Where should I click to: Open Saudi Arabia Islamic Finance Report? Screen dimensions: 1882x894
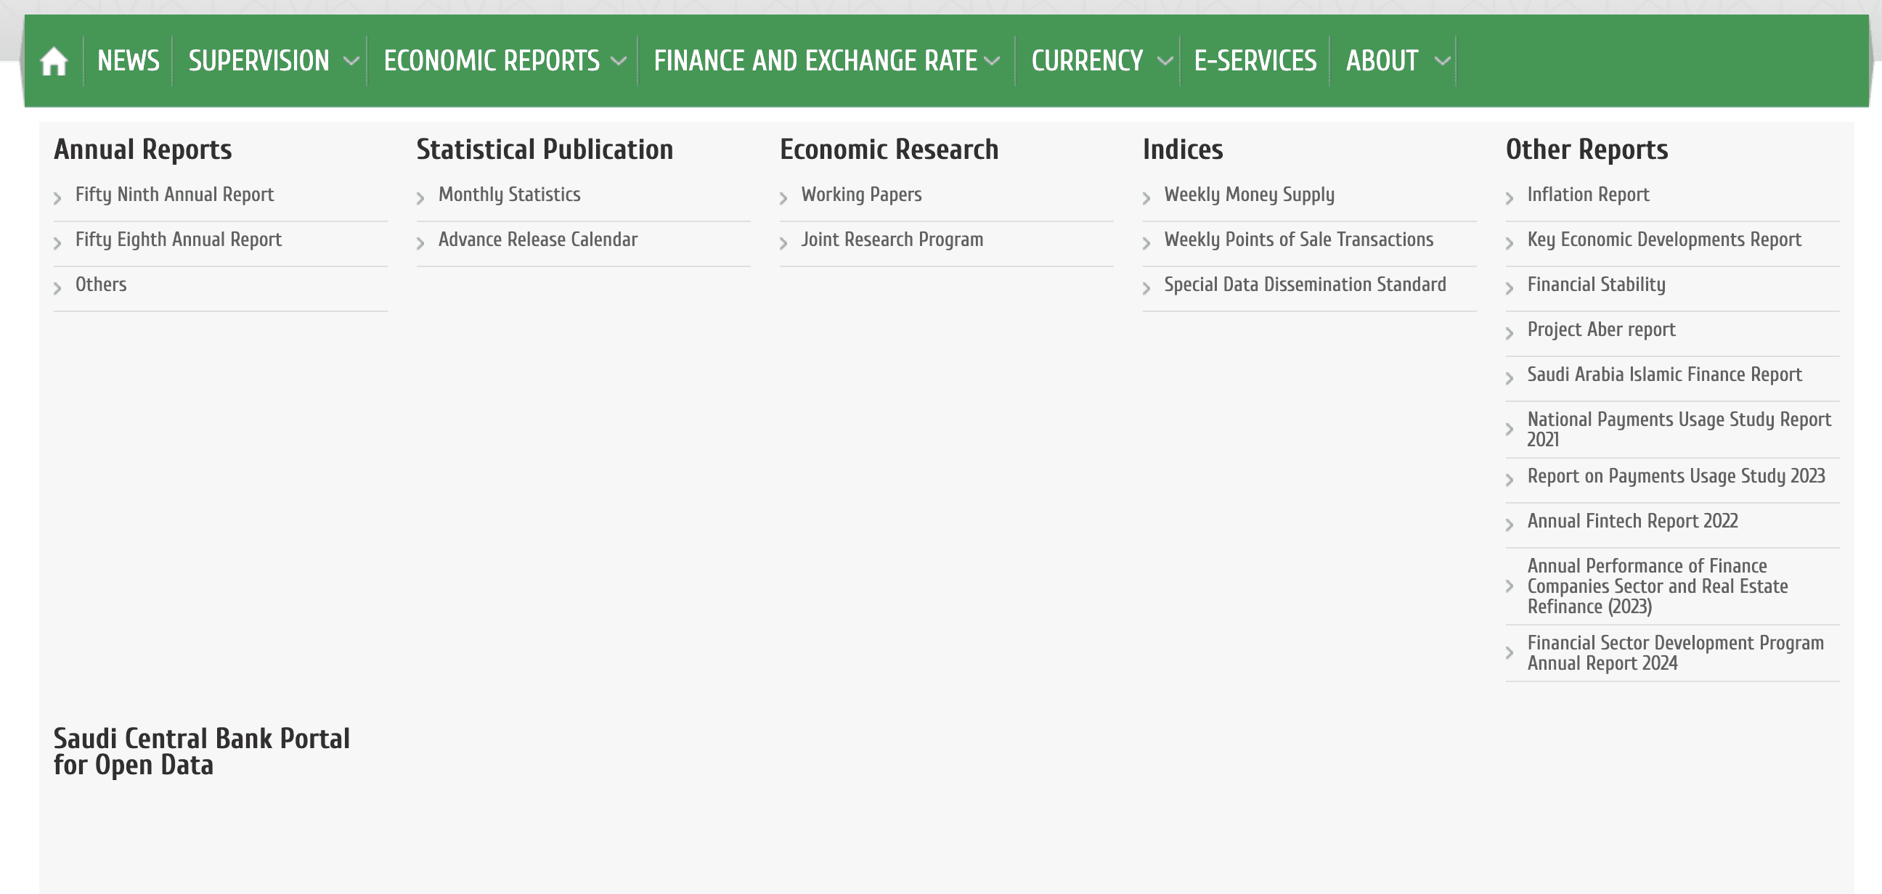click(x=1663, y=374)
